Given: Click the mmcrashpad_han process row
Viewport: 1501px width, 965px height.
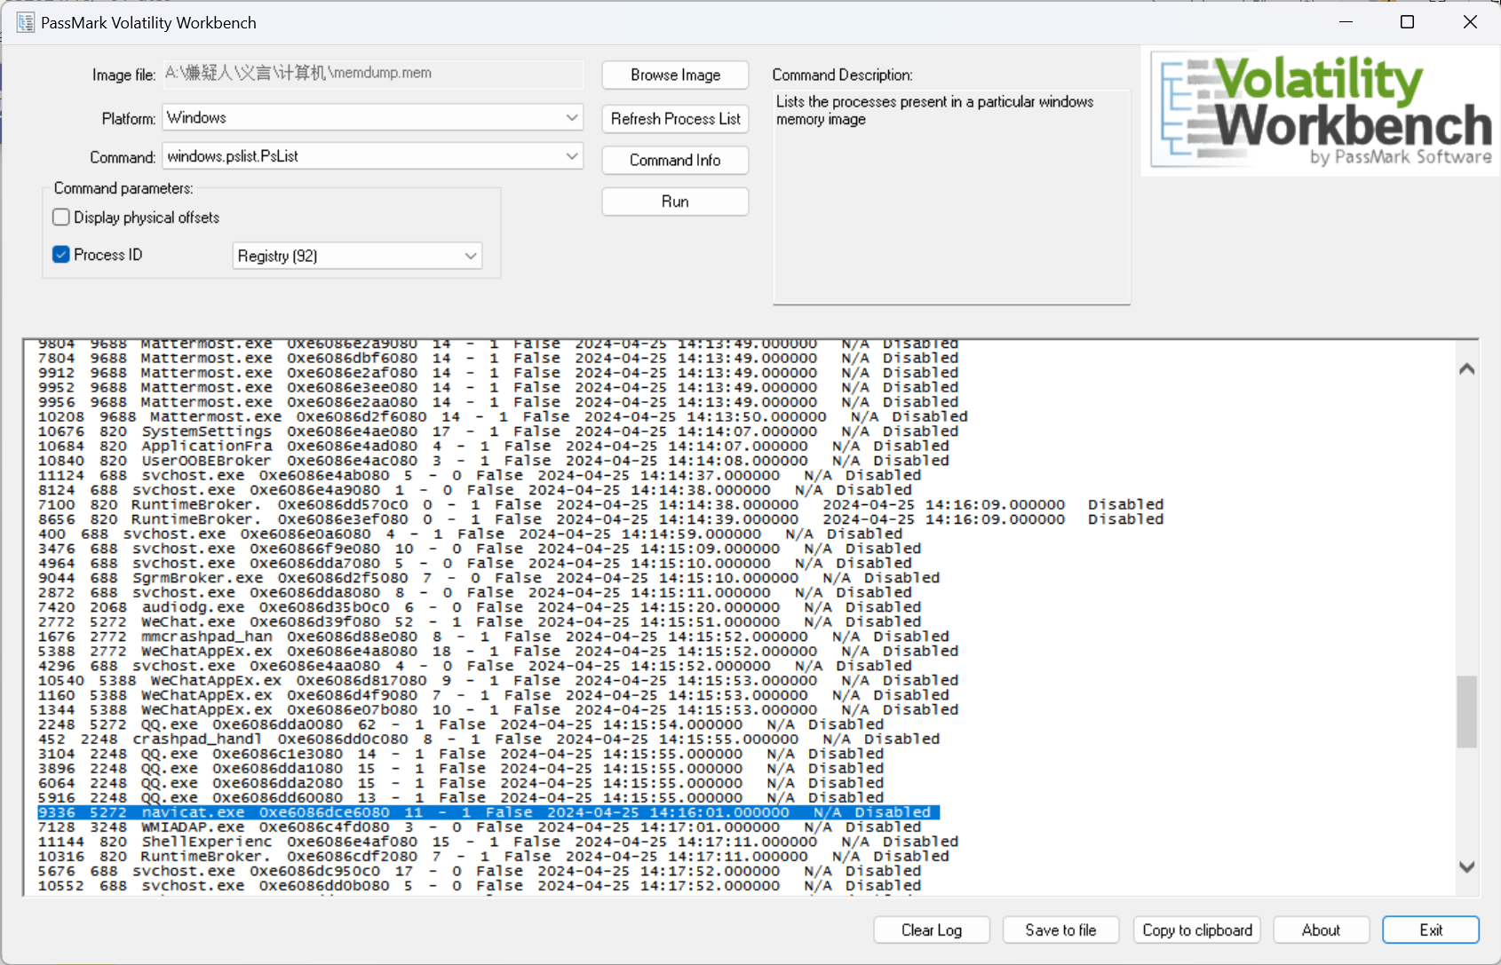Looking at the screenshot, I should (x=494, y=637).
